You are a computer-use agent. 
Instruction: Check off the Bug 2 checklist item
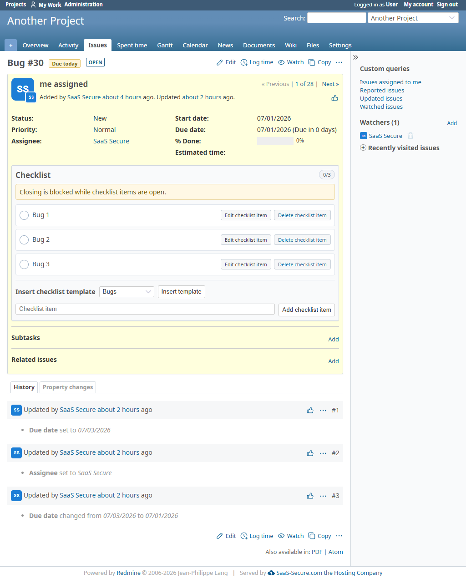[x=24, y=240]
